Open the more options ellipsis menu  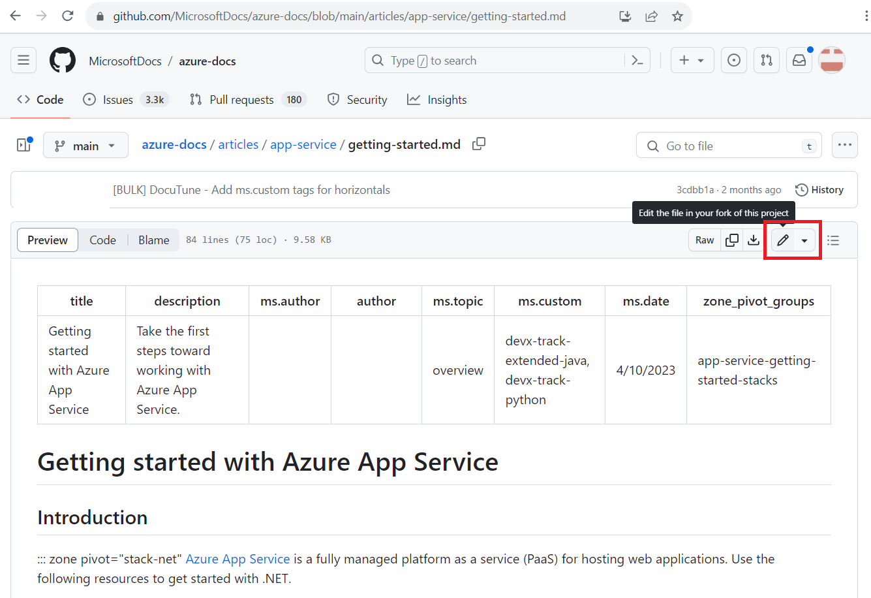(844, 145)
